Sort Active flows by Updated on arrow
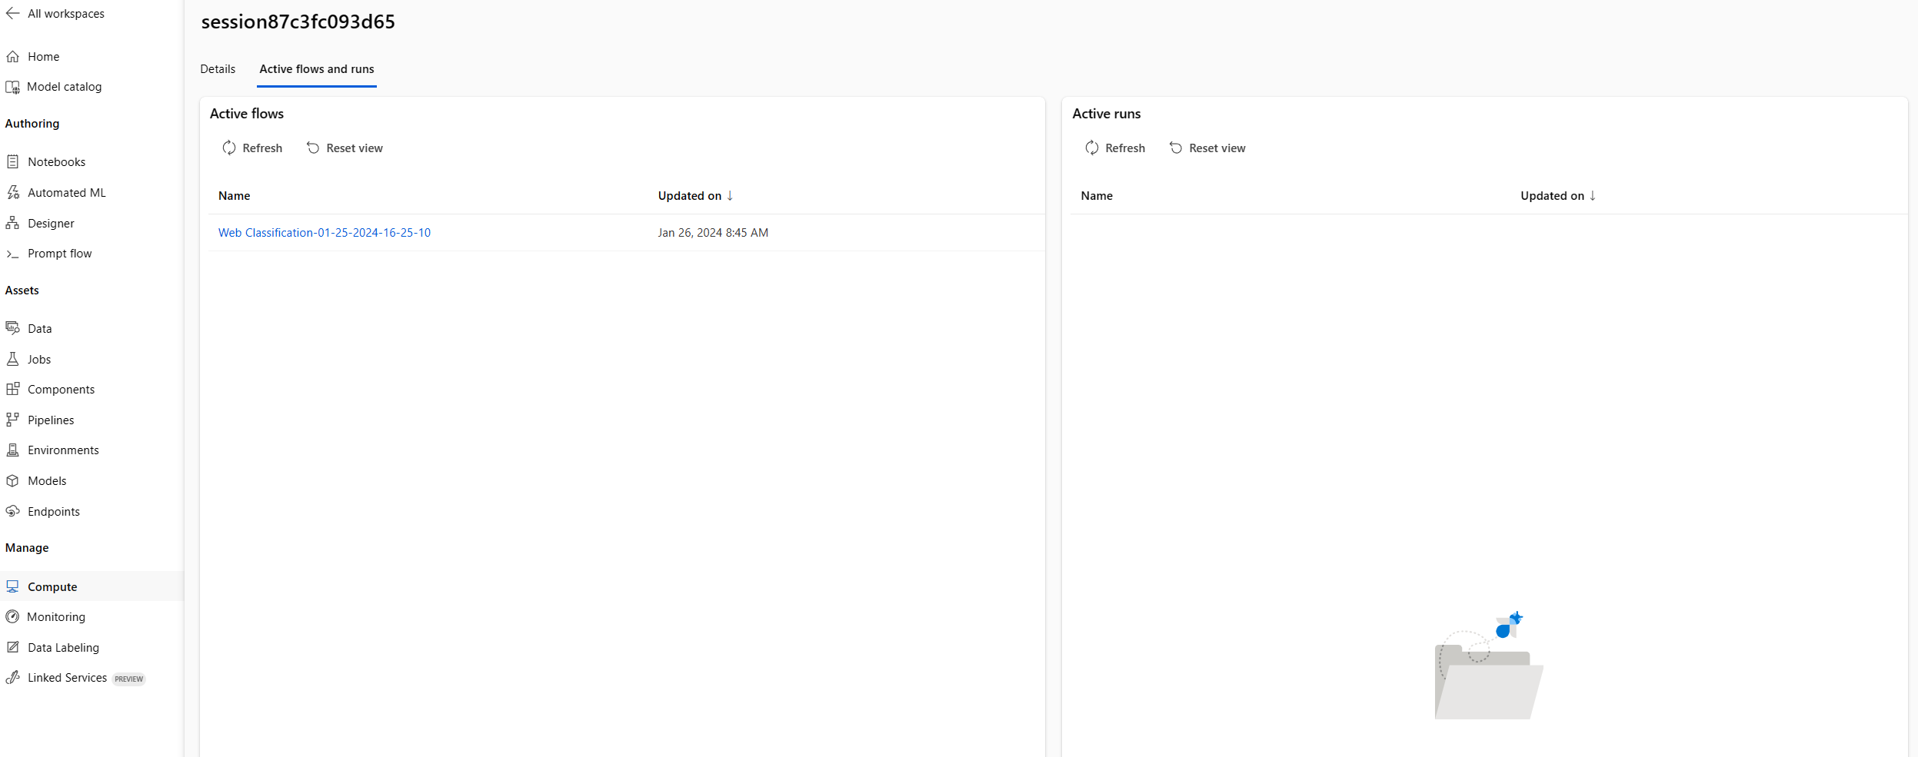 coord(730,196)
